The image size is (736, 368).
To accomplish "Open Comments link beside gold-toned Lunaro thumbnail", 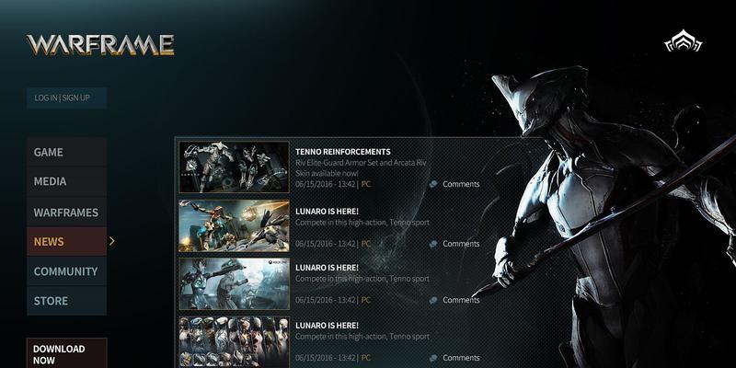I will [461, 244].
